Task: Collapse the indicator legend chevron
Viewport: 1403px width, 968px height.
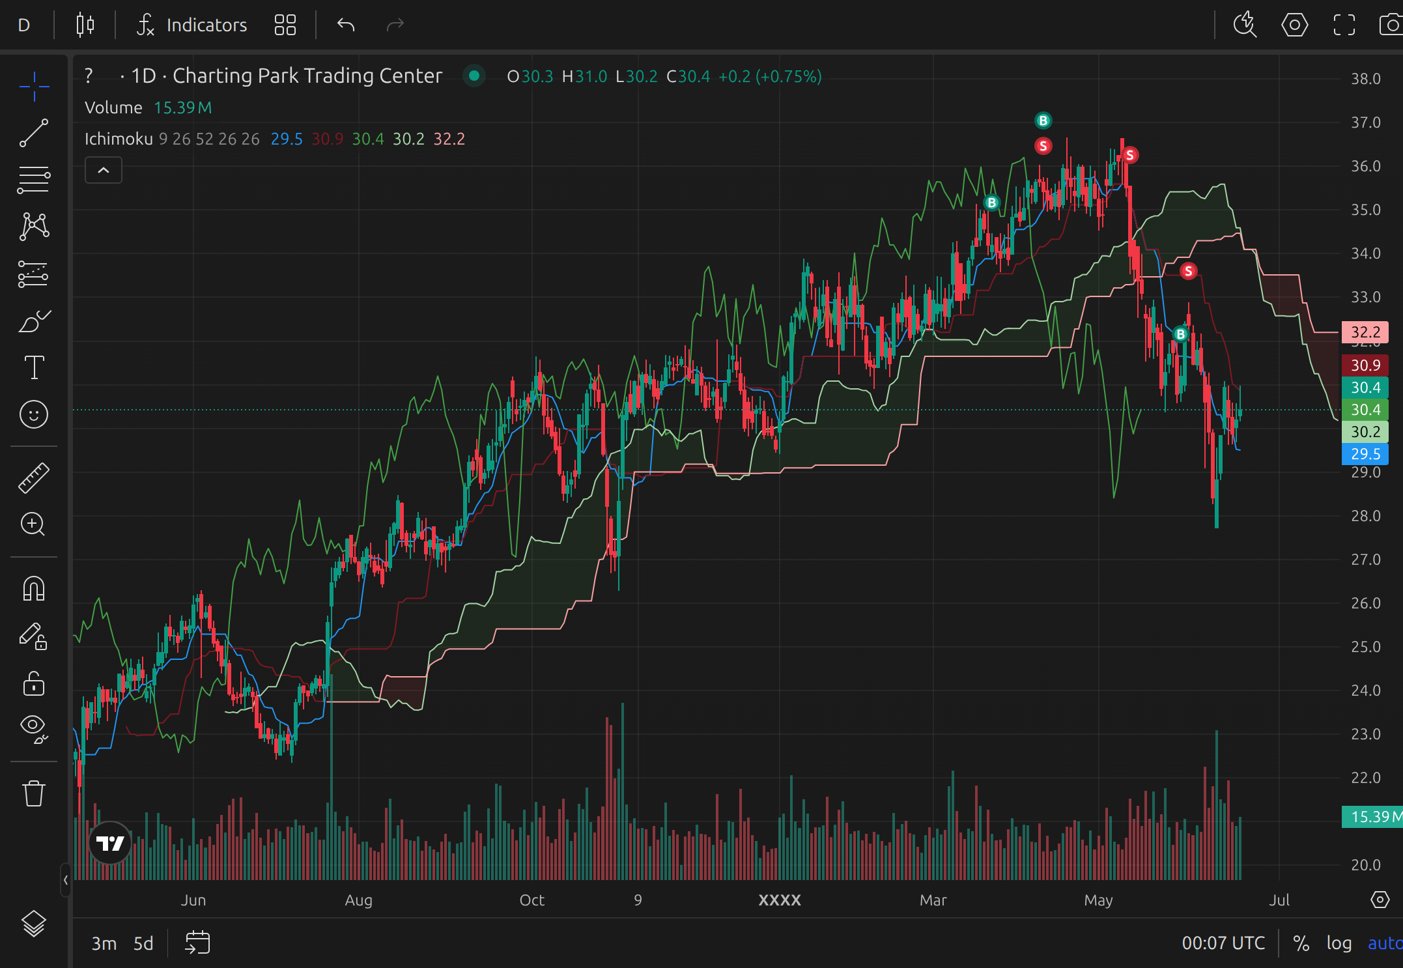Action: (103, 171)
